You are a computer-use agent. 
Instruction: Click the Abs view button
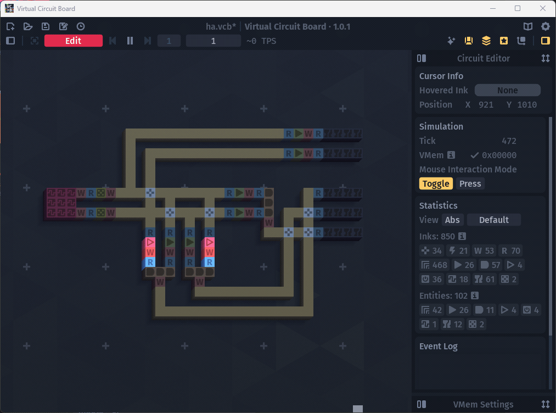click(452, 220)
